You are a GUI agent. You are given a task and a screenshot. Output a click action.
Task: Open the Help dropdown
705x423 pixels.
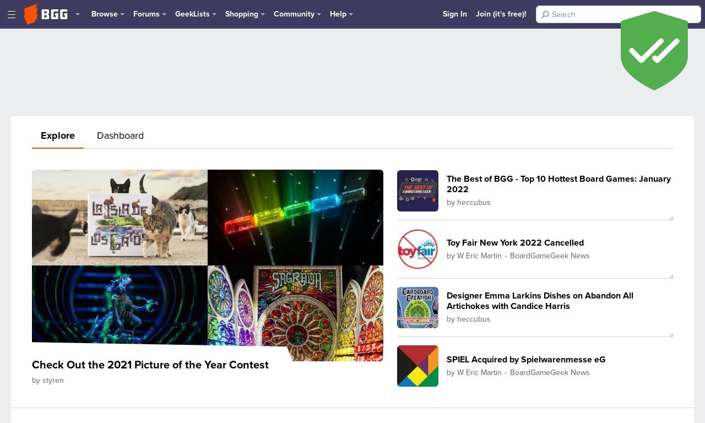[x=341, y=14]
